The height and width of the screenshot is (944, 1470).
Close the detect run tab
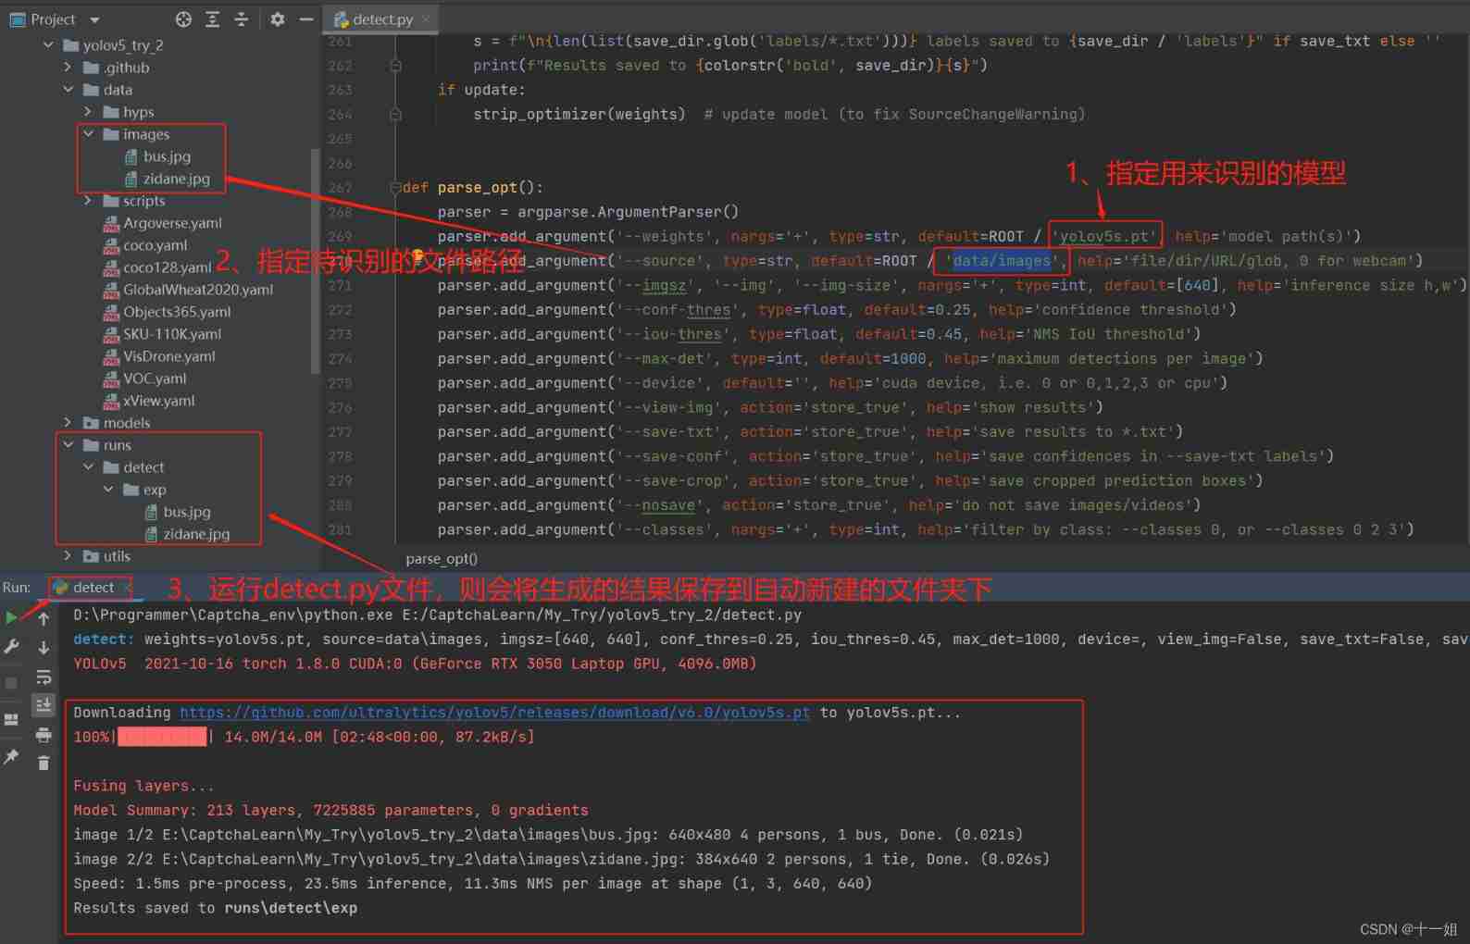128,587
